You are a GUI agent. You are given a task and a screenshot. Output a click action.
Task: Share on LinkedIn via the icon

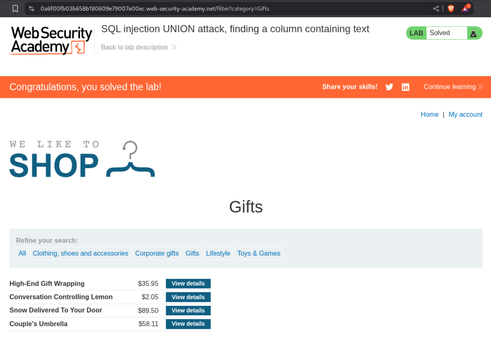click(405, 87)
